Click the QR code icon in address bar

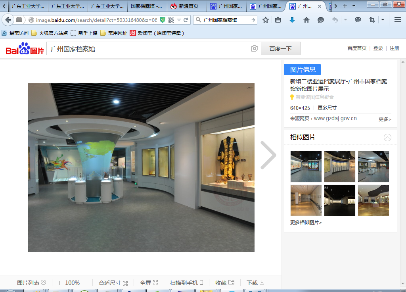[x=171, y=20]
